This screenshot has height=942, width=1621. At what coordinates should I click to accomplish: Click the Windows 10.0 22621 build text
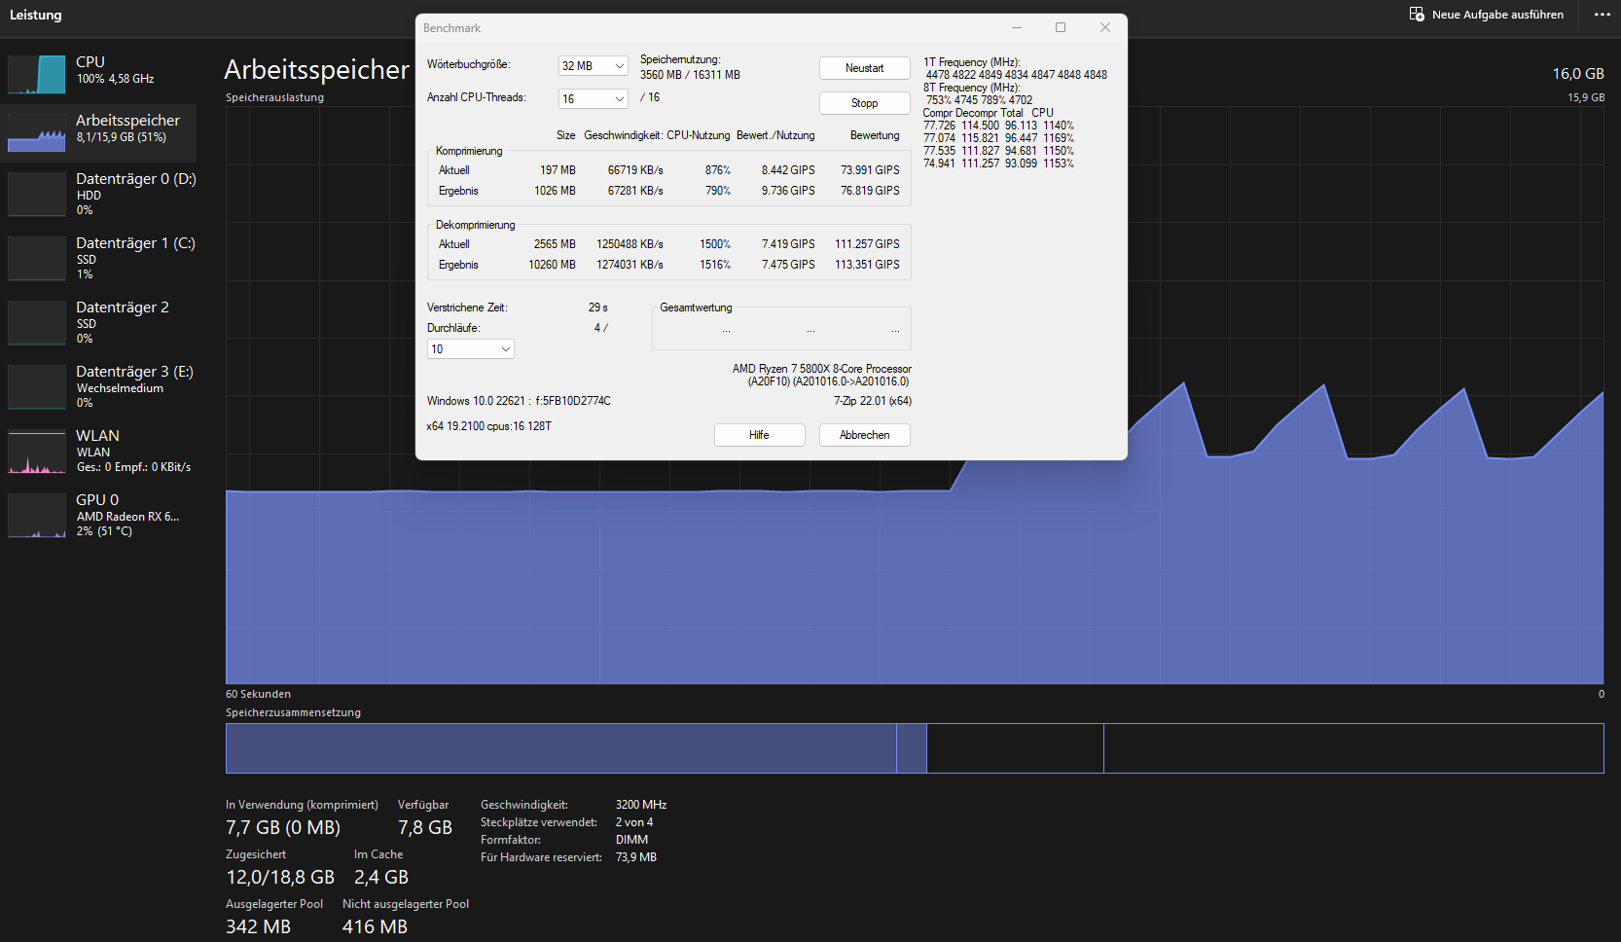tap(519, 401)
